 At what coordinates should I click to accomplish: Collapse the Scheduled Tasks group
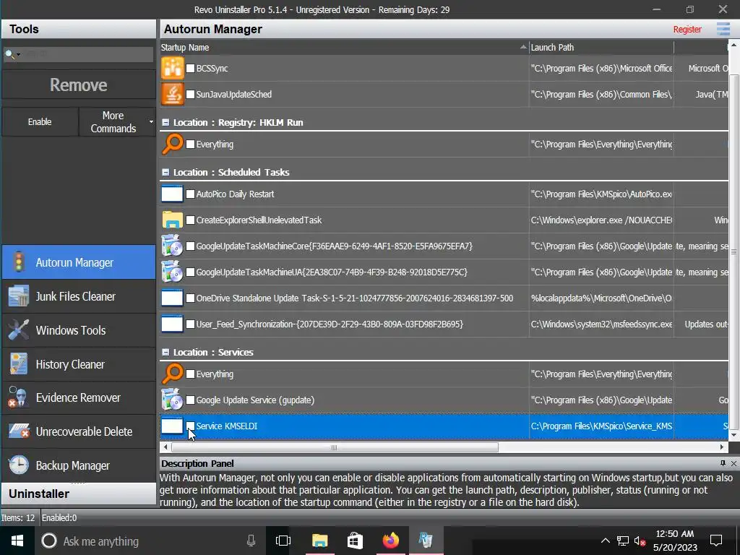tap(165, 172)
